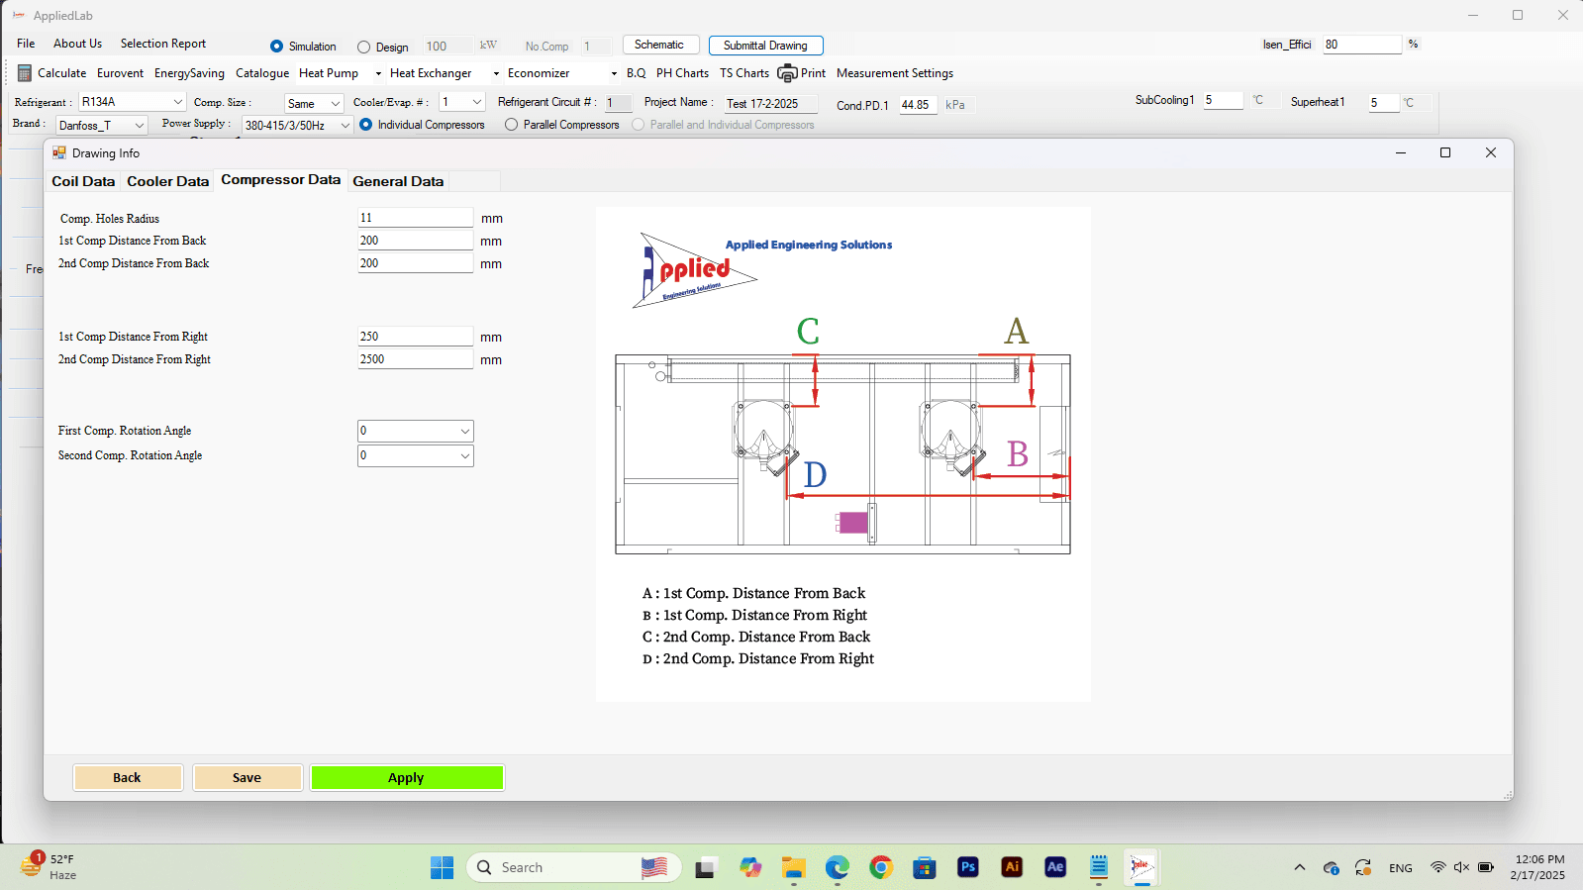This screenshot has height=890, width=1583.
Task: Click the AppliedLab taskbar icon
Action: tap(1142, 867)
